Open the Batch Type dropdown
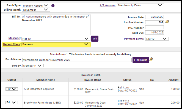This screenshot has width=182, height=109. pyautogui.click(x=36, y=5)
